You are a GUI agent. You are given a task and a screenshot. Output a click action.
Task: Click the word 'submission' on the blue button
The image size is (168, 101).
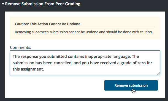point(138,85)
